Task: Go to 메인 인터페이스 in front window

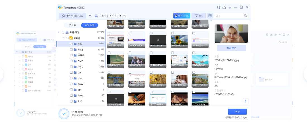Action: [x=72, y=16]
